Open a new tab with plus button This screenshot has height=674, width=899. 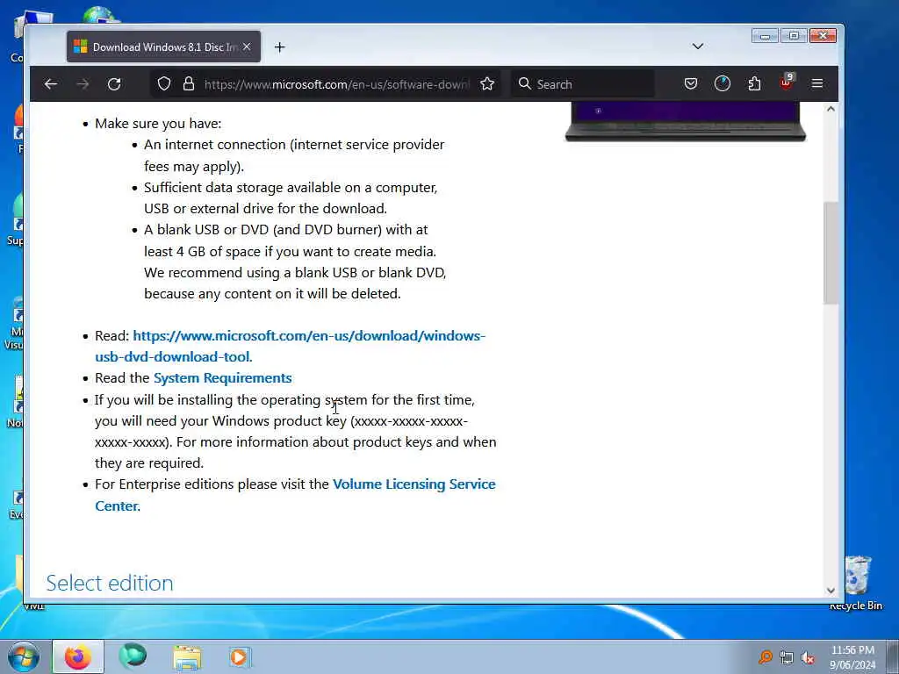pos(279,47)
